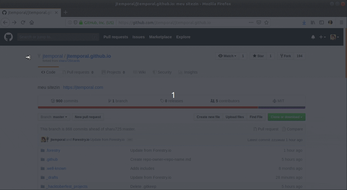View the 1 branch list
The height and width of the screenshot is (190, 347).
[x=118, y=101]
